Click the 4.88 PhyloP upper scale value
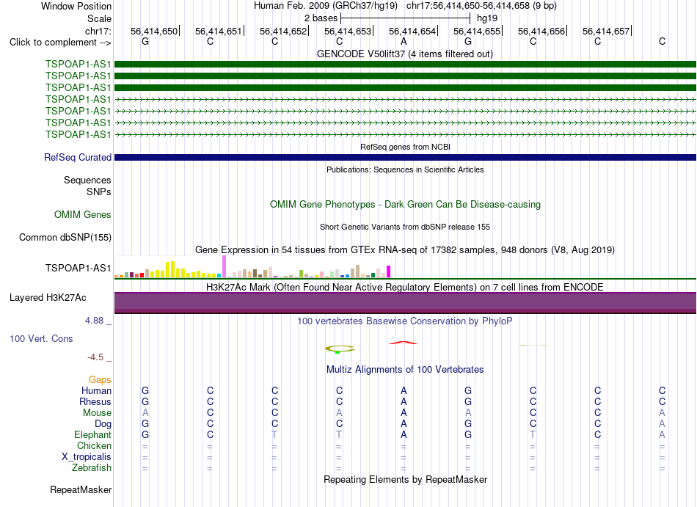The image size is (697, 507). [x=94, y=321]
